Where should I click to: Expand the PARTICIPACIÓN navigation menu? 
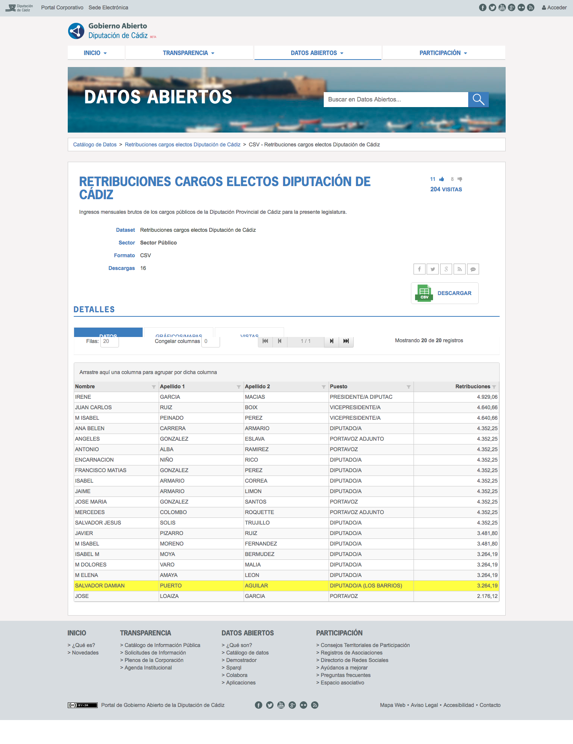click(444, 53)
